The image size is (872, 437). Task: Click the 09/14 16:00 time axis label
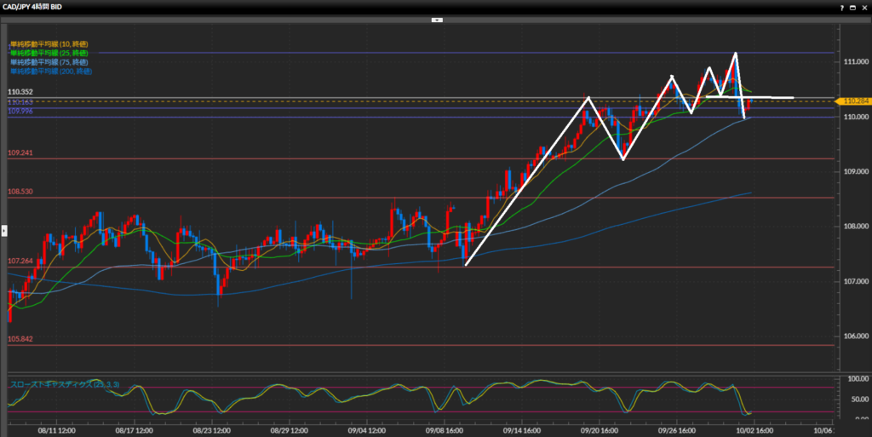click(x=521, y=431)
